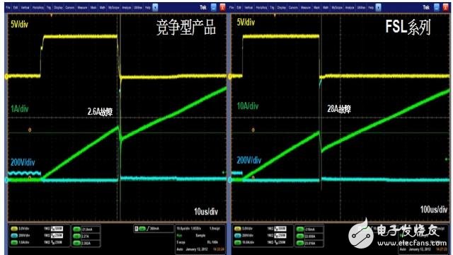The image size is (453, 255).
Task: Open Trig menu in left scope window
Action: pyautogui.click(x=49, y=8)
